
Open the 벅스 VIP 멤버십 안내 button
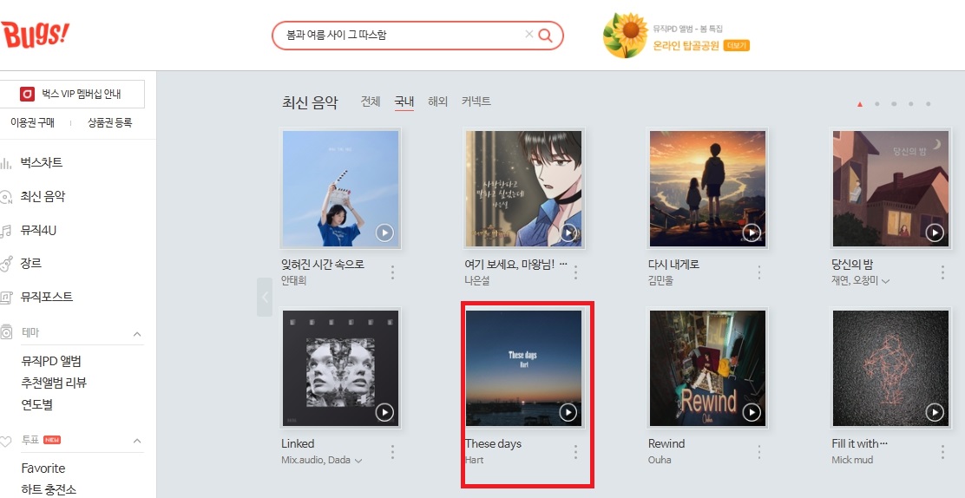point(72,95)
